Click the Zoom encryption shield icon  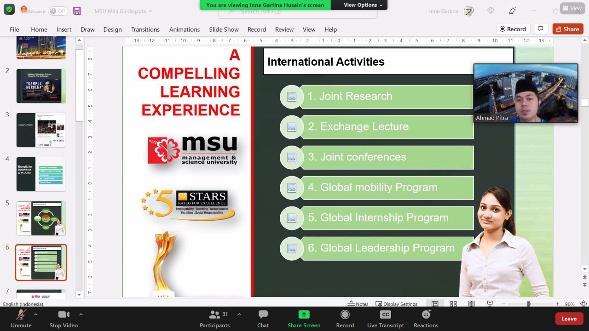[x=9, y=9]
